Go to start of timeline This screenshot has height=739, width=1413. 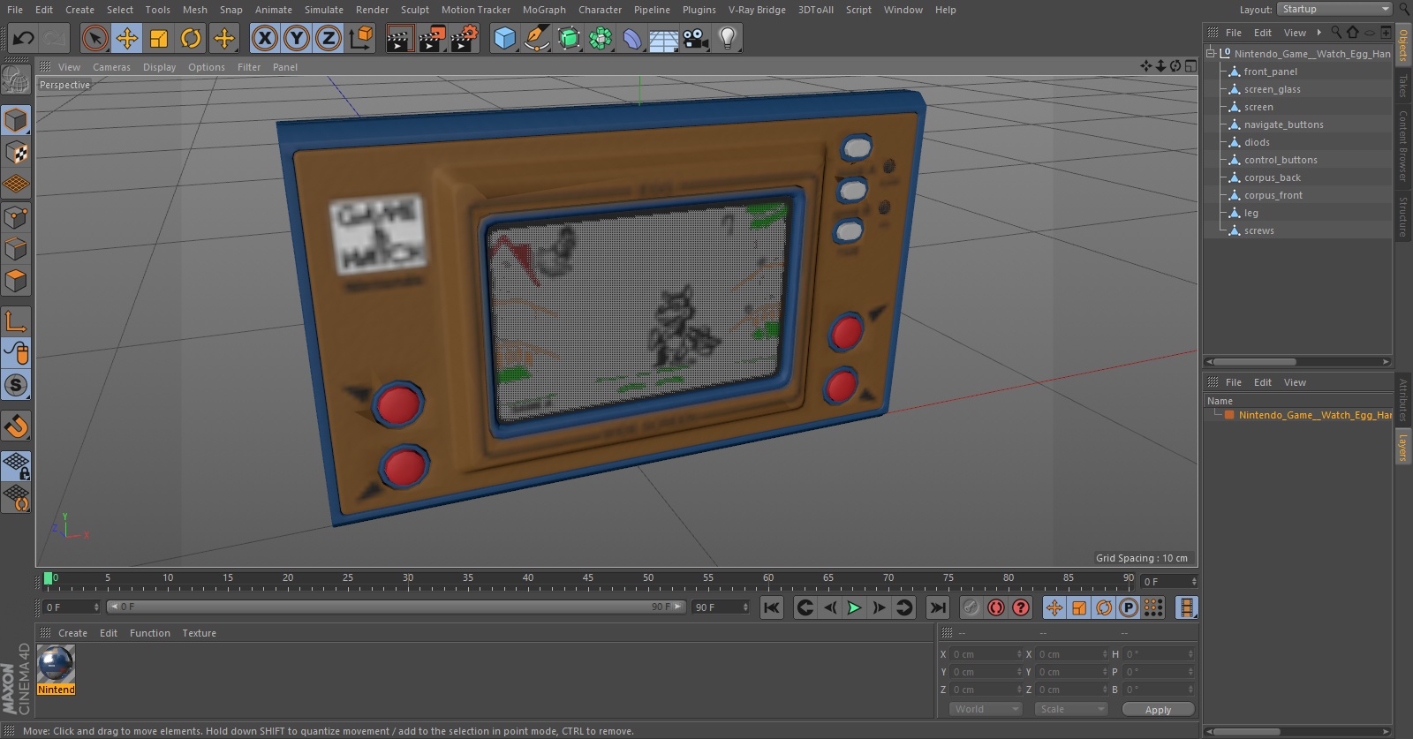coord(772,607)
